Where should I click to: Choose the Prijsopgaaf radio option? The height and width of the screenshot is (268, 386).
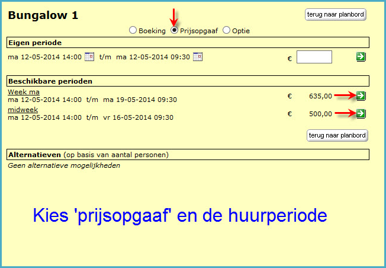coord(175,30)
